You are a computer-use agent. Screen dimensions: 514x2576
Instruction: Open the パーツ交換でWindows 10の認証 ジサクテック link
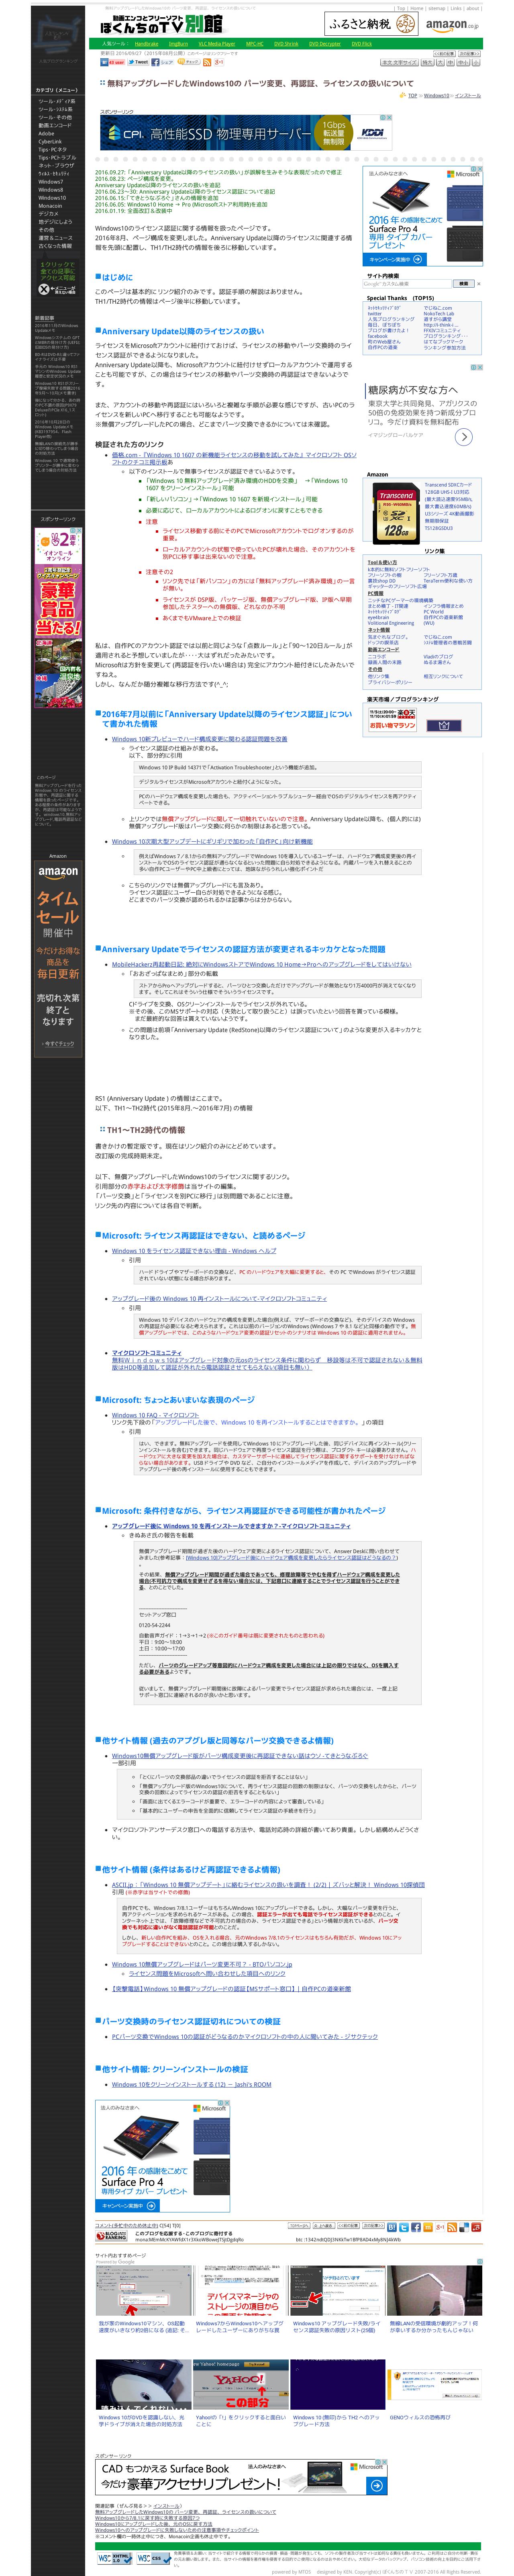point(244,2036)
